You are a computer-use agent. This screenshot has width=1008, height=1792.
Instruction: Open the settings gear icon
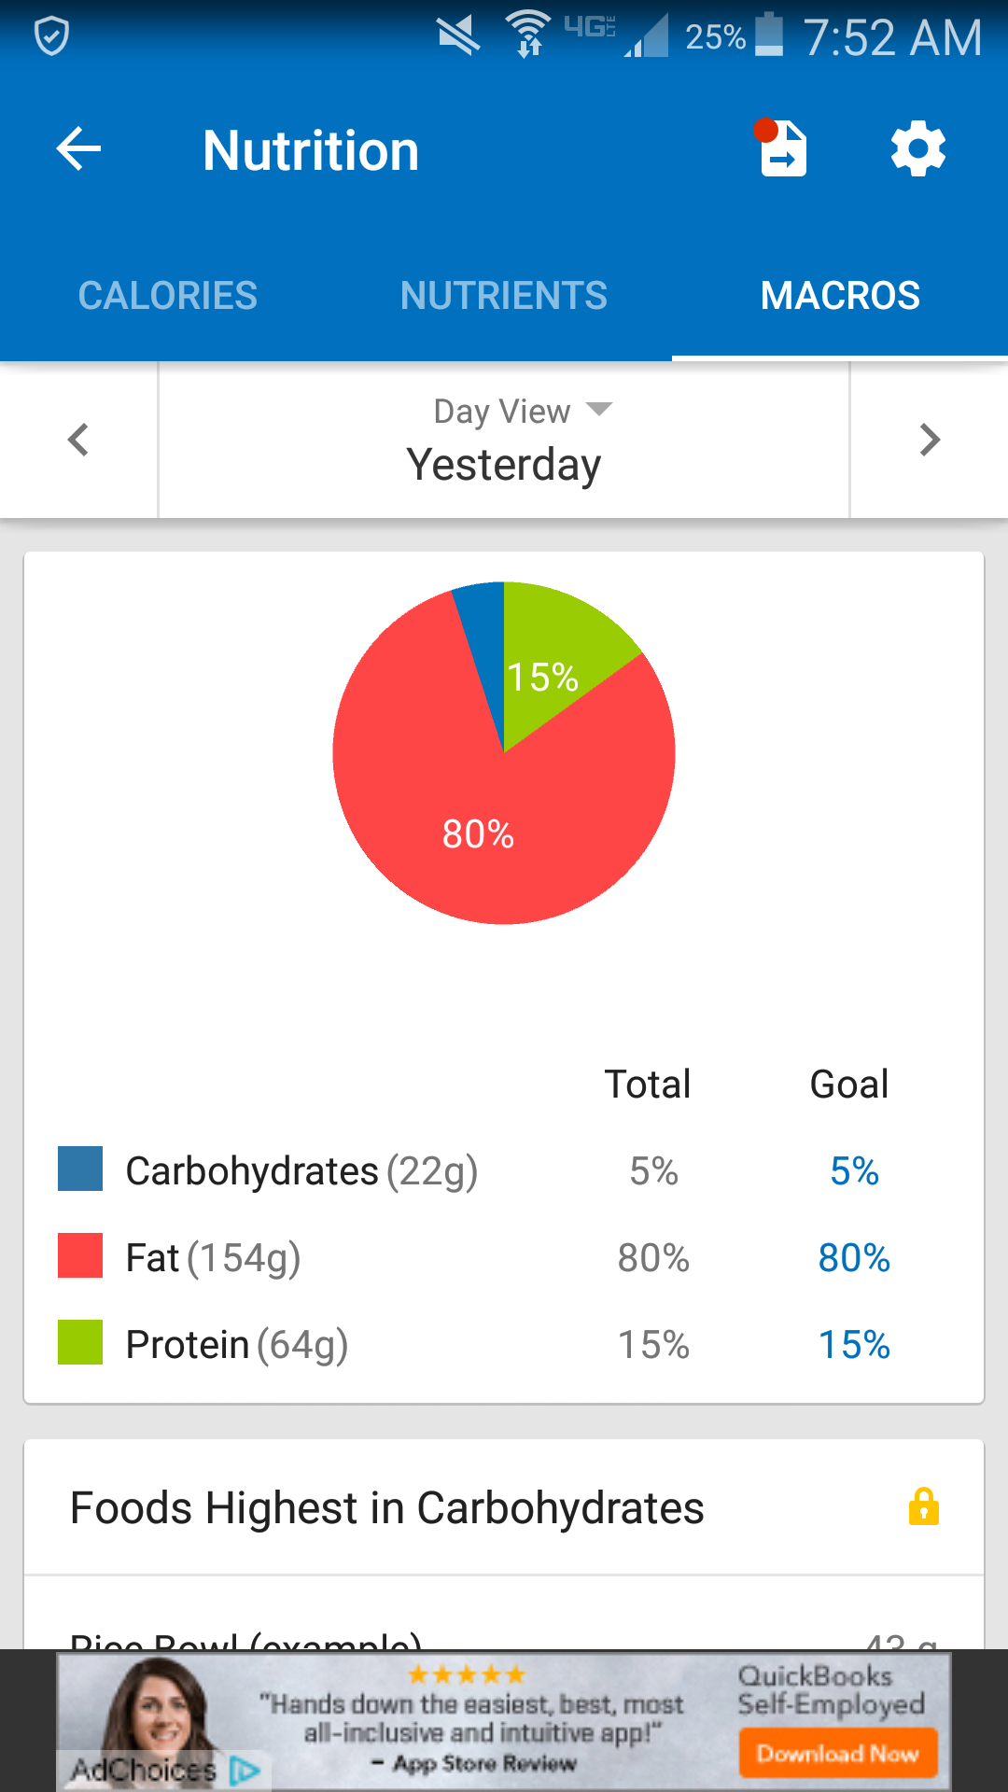pos(918,149)
